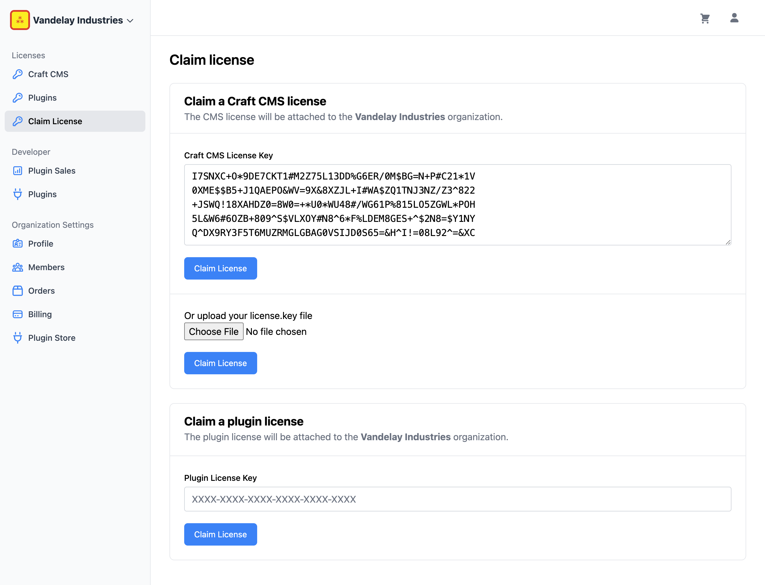Click the 'Claim a plugin license' heading
This screenshot has width=765, height=585.
[x=244, y=421]
